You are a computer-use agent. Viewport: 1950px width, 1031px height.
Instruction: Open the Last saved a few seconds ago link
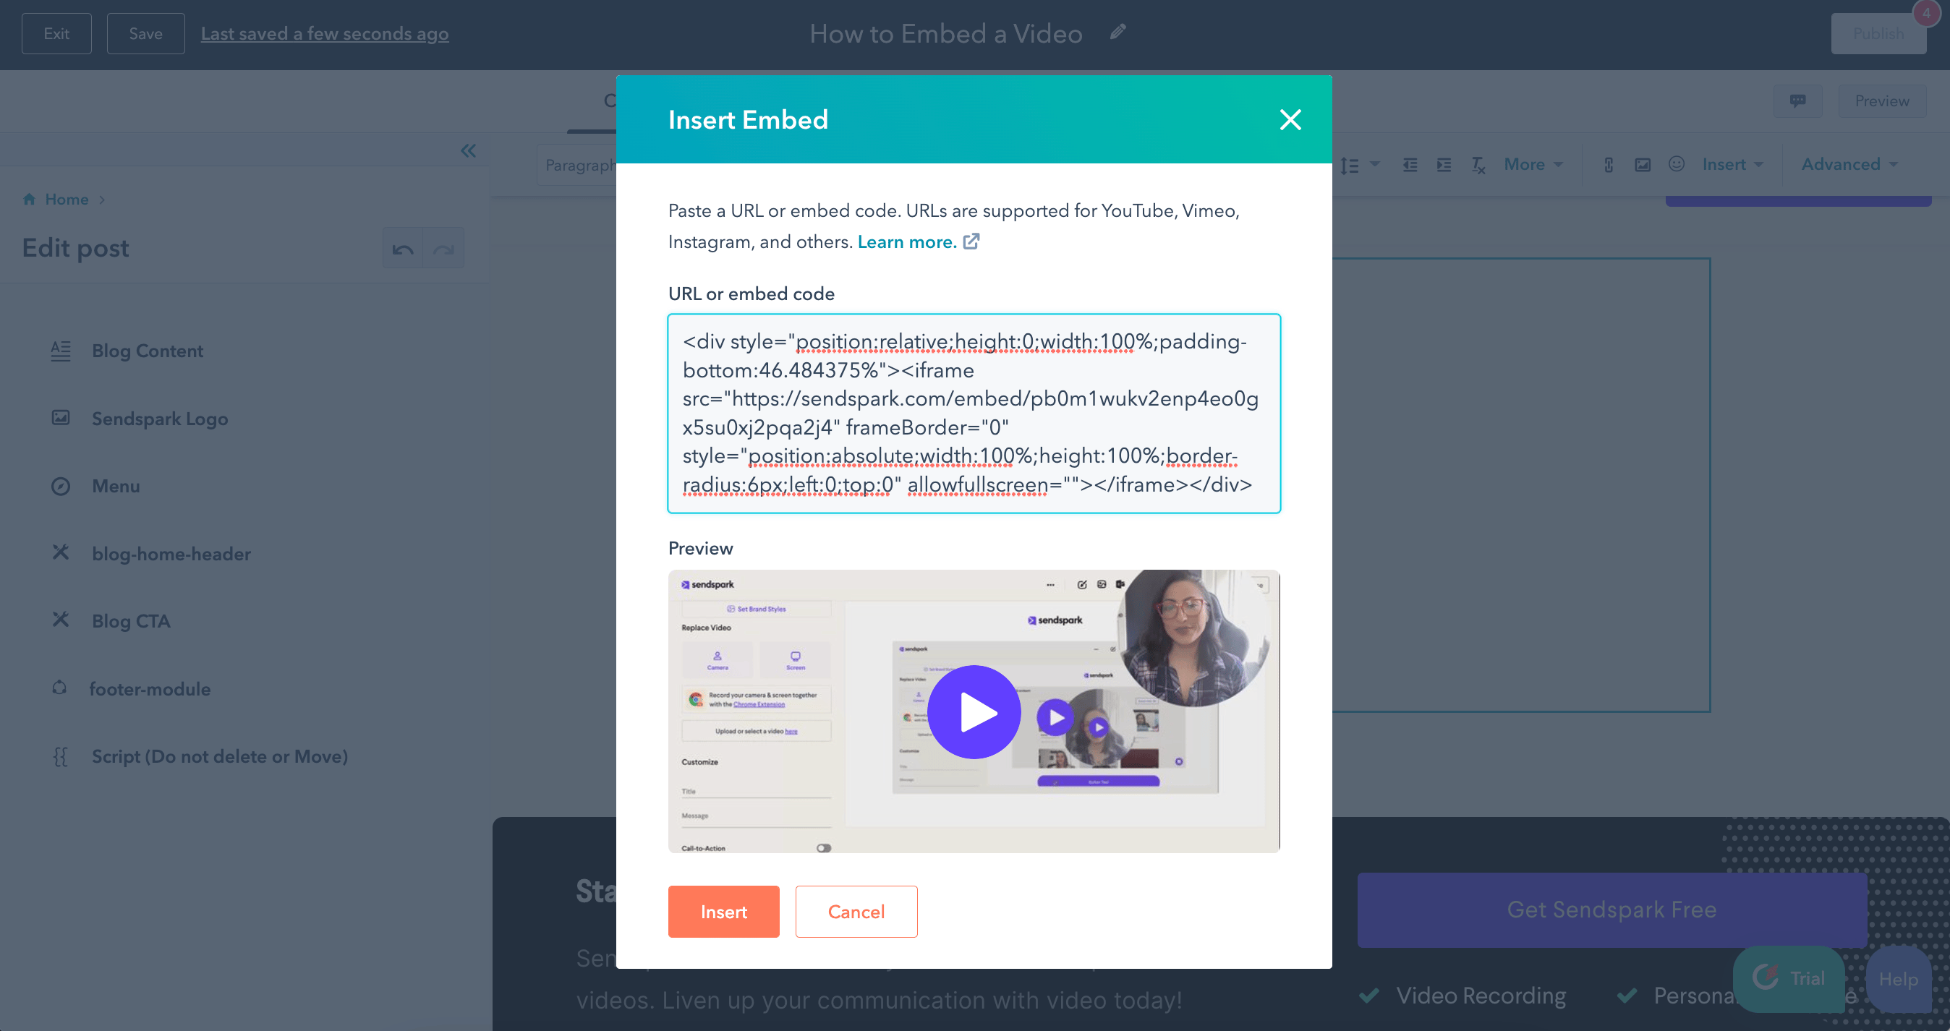point(325,33)
